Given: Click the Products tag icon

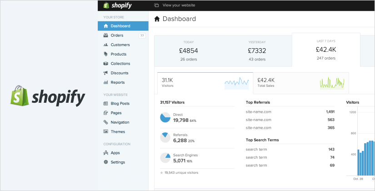Looking at the screenshot, I should point(105,54).
